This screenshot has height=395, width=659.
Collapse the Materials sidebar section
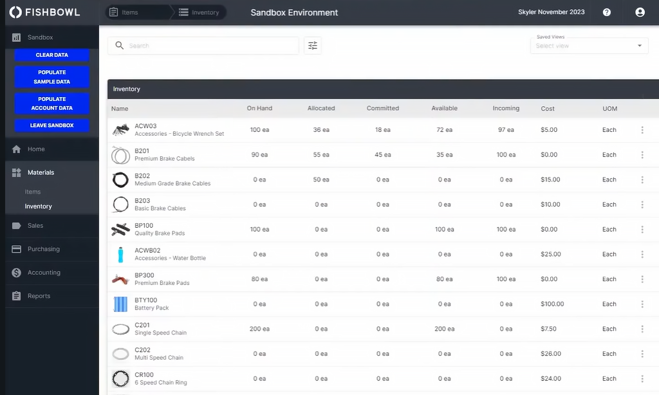51,172
